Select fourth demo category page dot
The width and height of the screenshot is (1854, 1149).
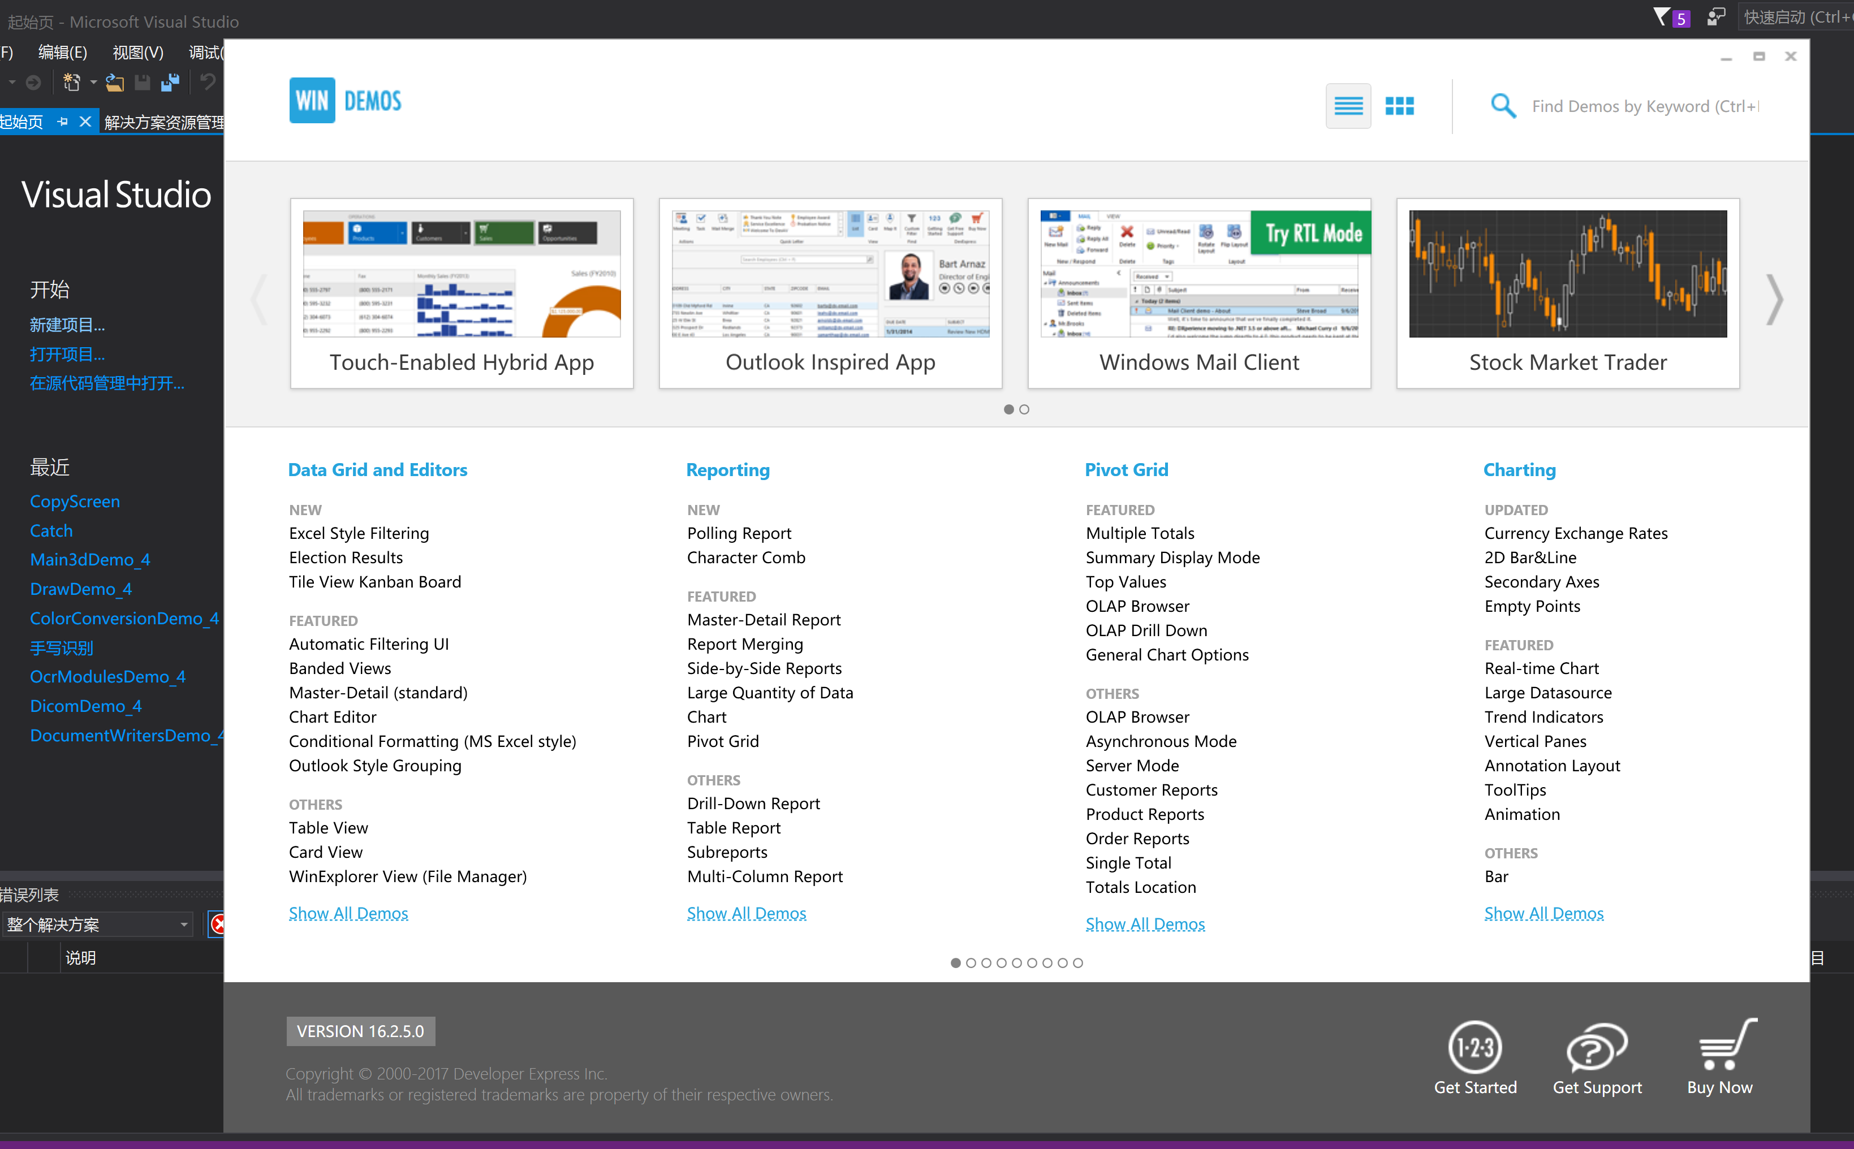pos(1001,963)
